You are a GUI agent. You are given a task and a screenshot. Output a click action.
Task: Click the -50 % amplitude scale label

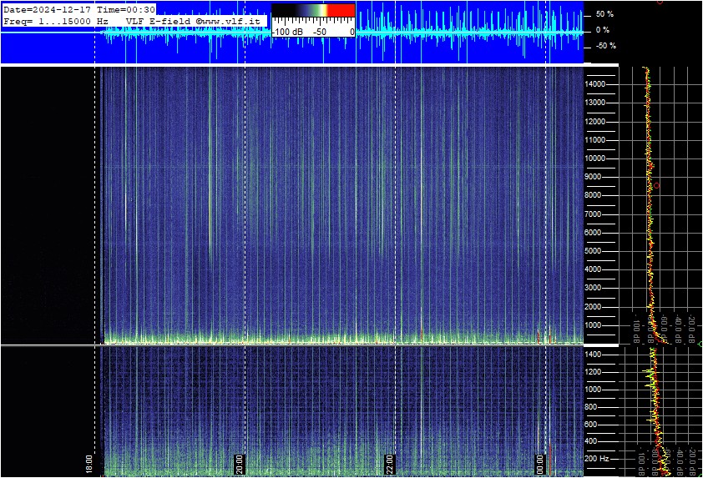tap(605, 46)
